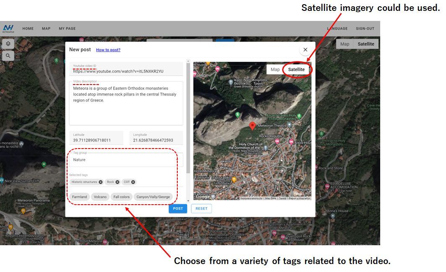Click the Longitude input field
Image resolution: width=446 pixels, height=272 pixels.
(156, 138)
